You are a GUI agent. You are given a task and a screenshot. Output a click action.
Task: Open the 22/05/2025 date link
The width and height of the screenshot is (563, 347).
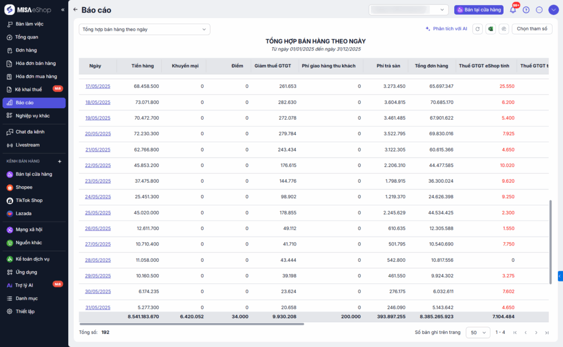click(98, 165)
